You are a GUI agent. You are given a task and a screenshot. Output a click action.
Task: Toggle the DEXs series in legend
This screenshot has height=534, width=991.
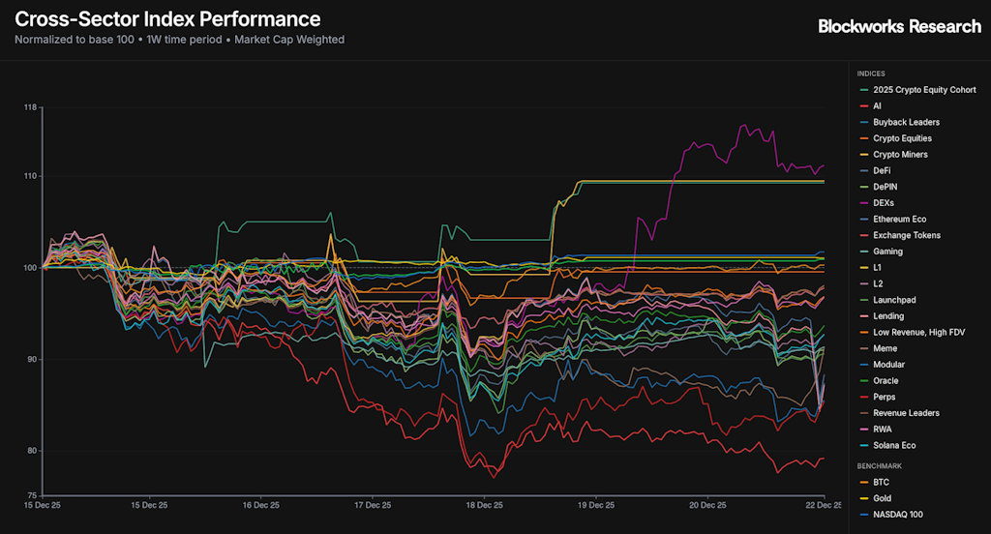coord(883,203)
